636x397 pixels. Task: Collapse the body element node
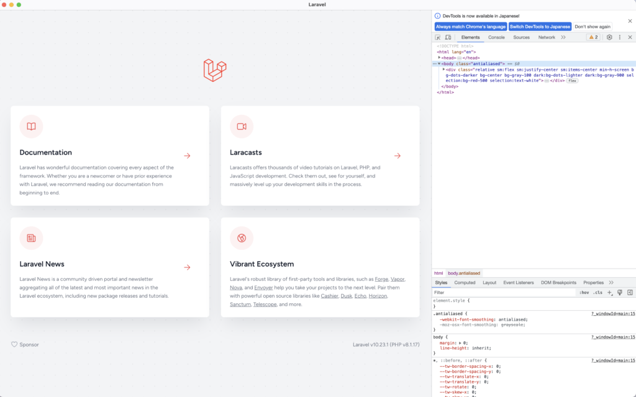(x=439, y=63)
